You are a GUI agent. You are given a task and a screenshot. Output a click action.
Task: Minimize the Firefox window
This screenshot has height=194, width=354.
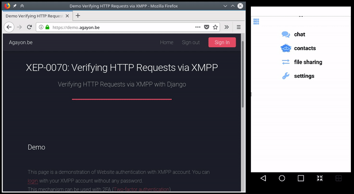click(225, 6)
